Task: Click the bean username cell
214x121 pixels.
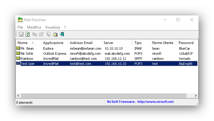Action: (x=156, y=48)
